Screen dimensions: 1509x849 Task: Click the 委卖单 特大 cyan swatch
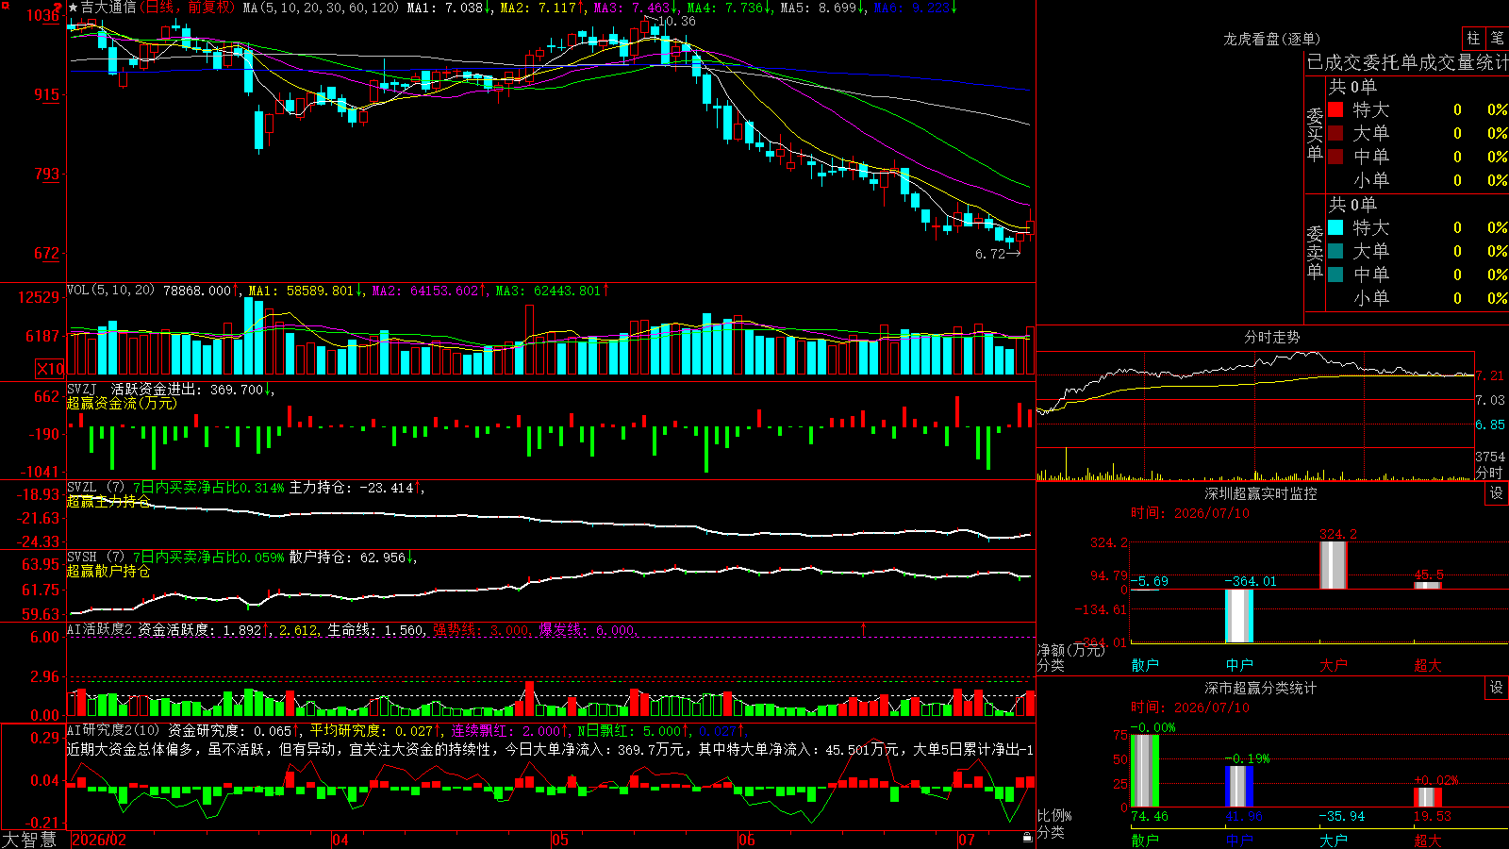pyautogui.click(x=1335, y=227)
